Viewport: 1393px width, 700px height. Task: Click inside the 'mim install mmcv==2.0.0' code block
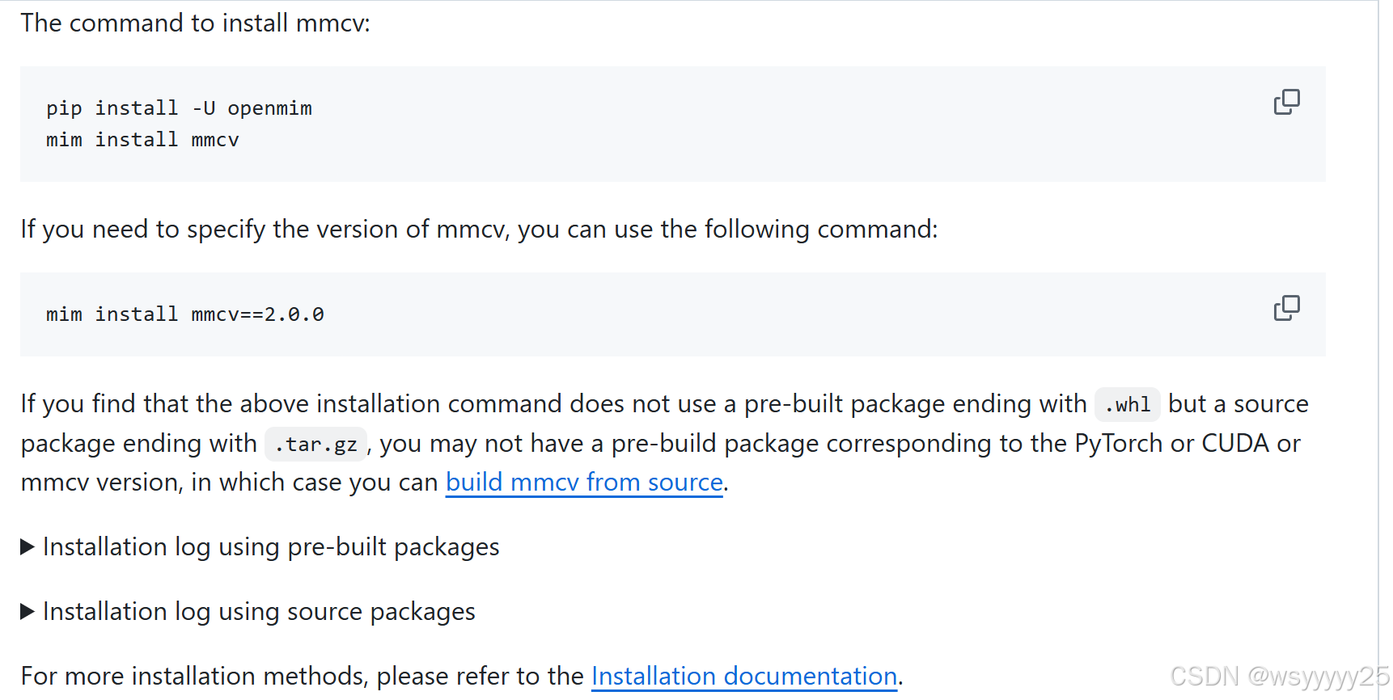click(184, 314)
